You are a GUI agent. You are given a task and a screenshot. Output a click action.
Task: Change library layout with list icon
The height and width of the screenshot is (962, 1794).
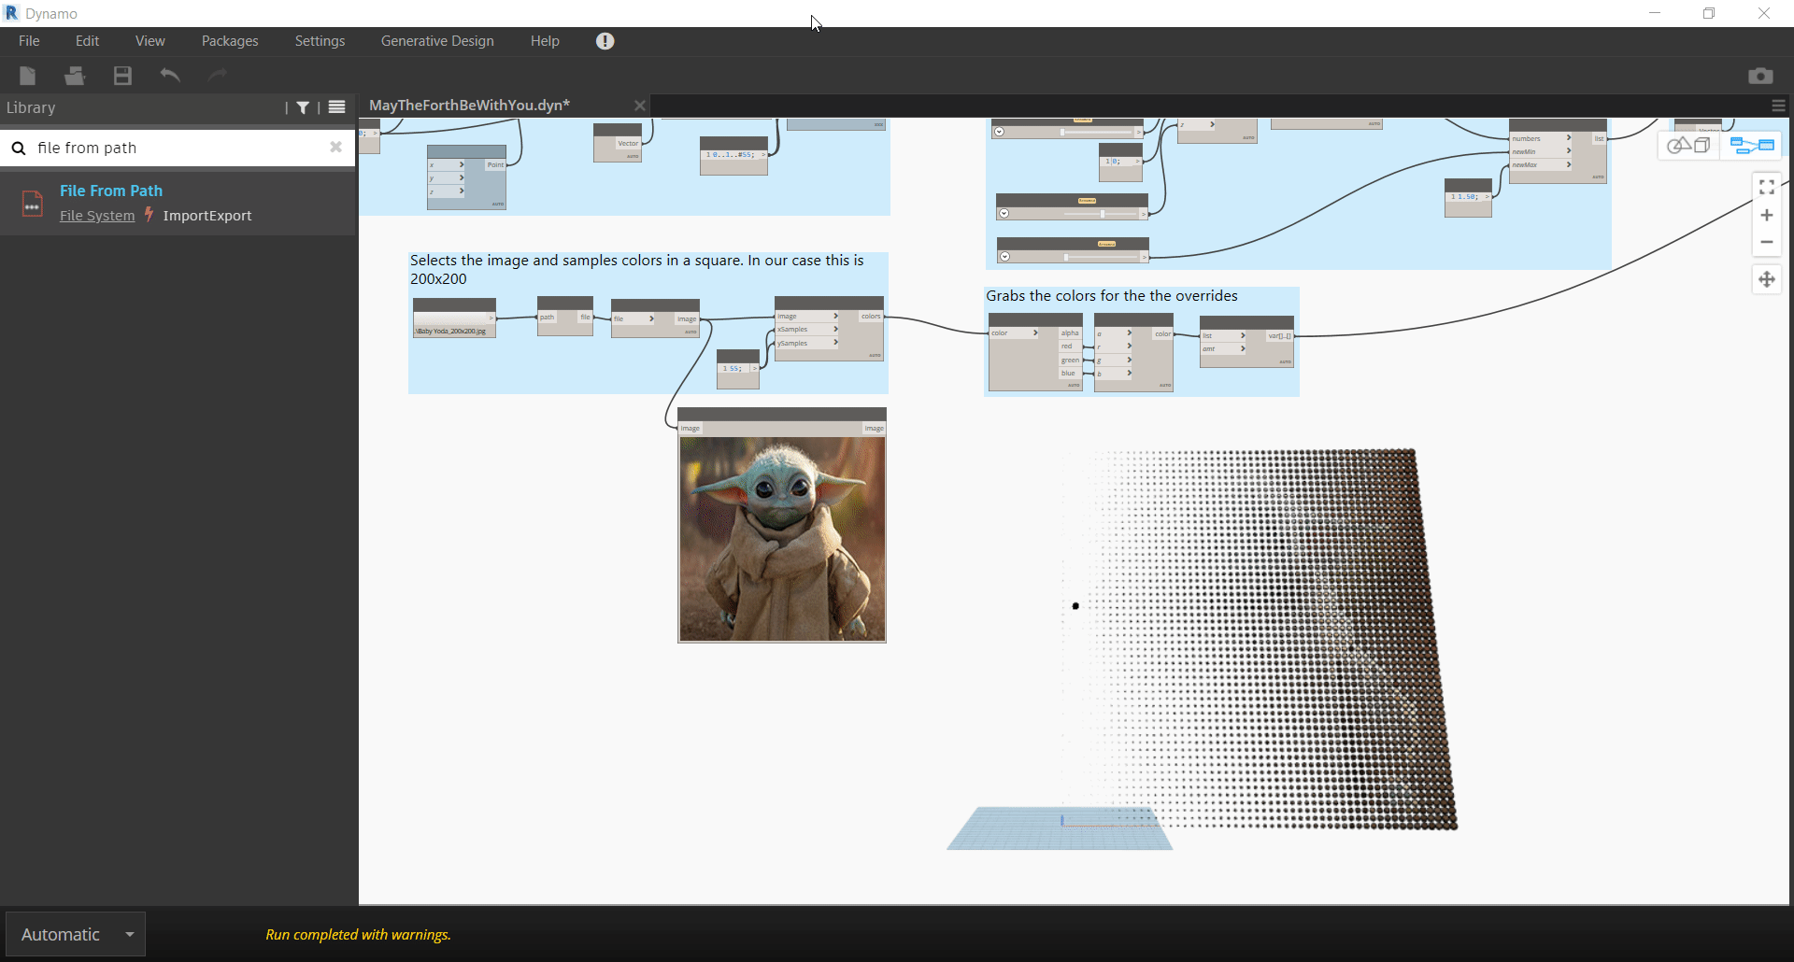click(337, 107)
